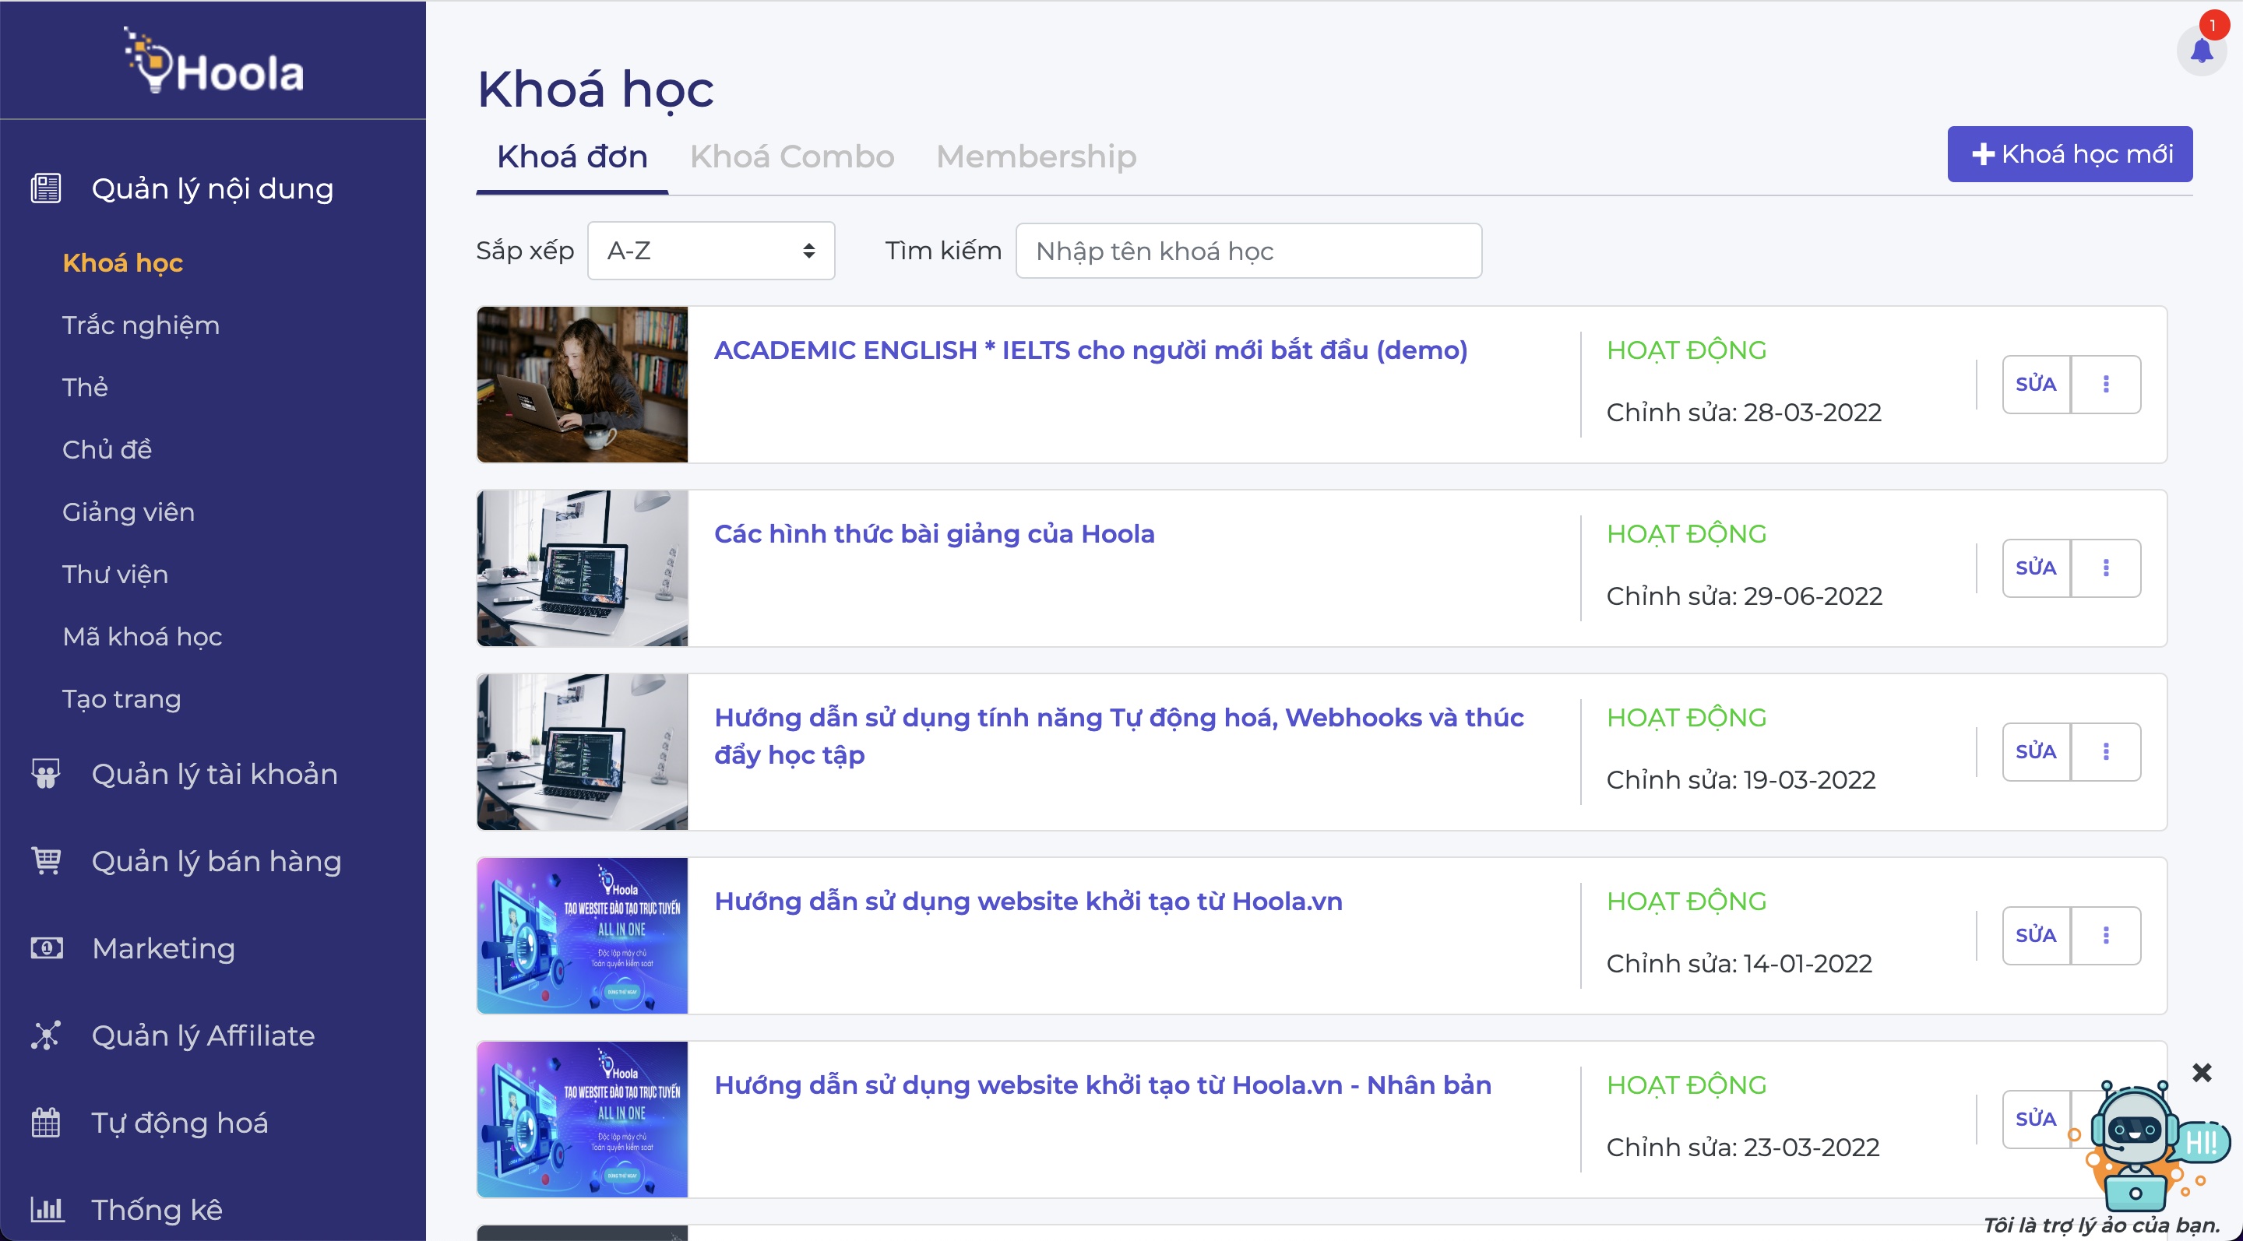Open Thư viện in sidebar
The width and height of the screenshot is (2243, 1241).
pos(115,575)
